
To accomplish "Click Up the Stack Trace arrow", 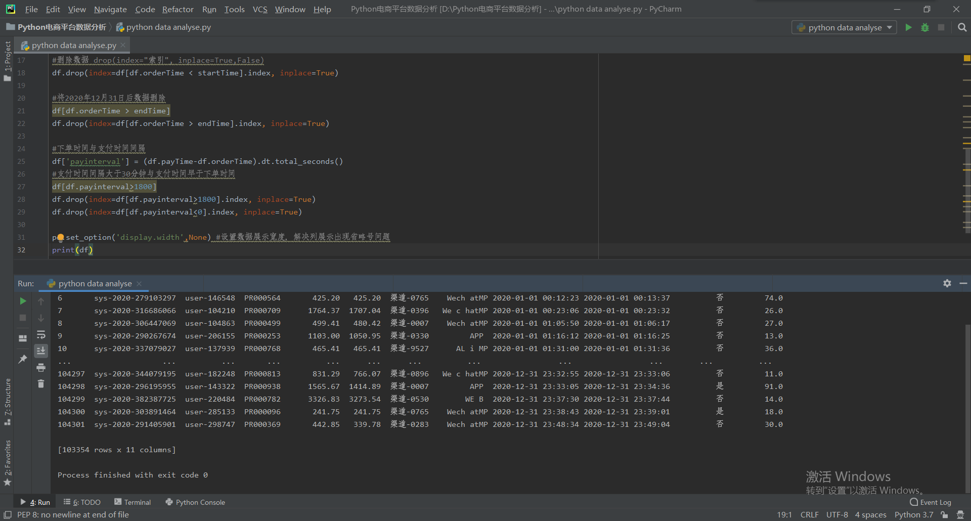I will pos(41,301).
